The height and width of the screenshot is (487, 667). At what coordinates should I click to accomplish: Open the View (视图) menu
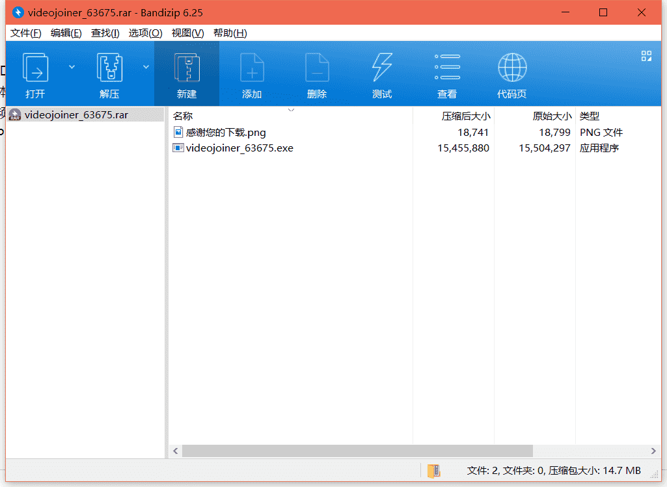coord(187,33)
